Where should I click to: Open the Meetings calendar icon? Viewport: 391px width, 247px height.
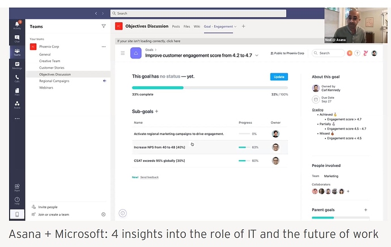pos(17,65)
